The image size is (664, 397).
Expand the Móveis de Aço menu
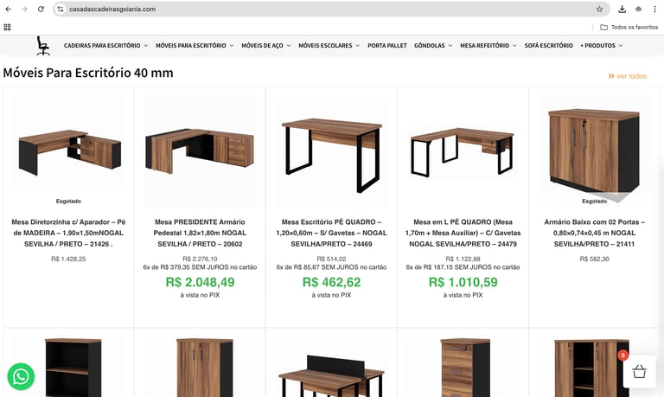click(266, 45)
